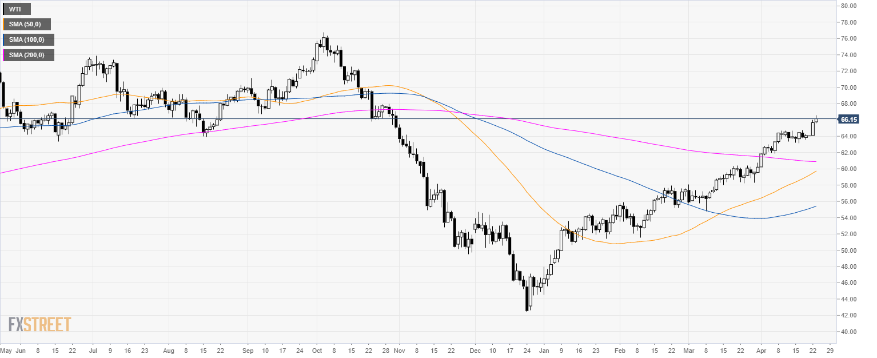Click the Dec label on time axis
The height and width of the screenshot is (358, 877).
point(474,350)
